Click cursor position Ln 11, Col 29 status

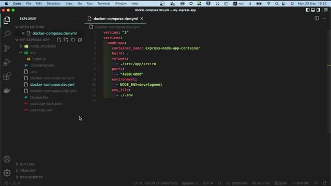(x=156, y=183)
